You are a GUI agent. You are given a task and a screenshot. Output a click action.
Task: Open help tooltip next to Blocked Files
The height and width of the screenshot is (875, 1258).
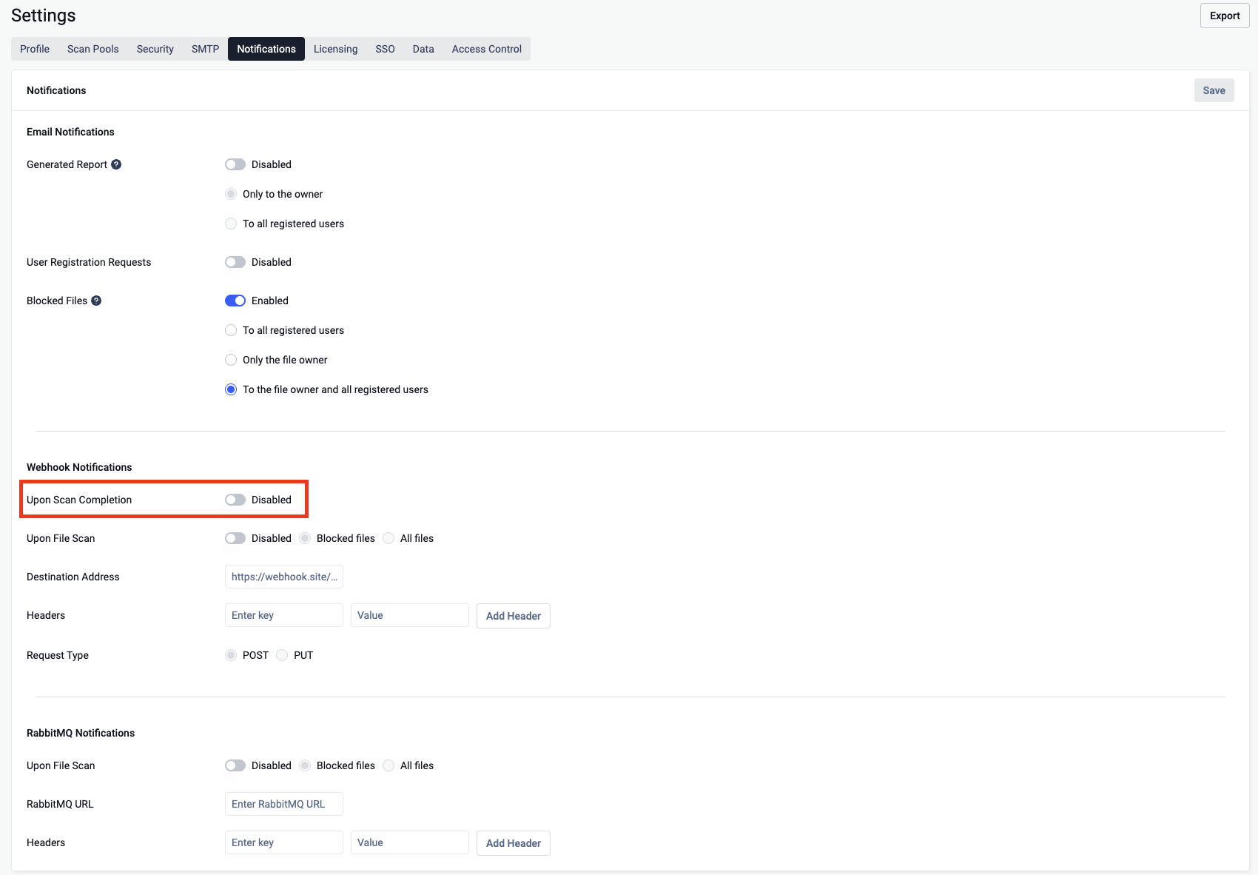(x=96, y=301)
